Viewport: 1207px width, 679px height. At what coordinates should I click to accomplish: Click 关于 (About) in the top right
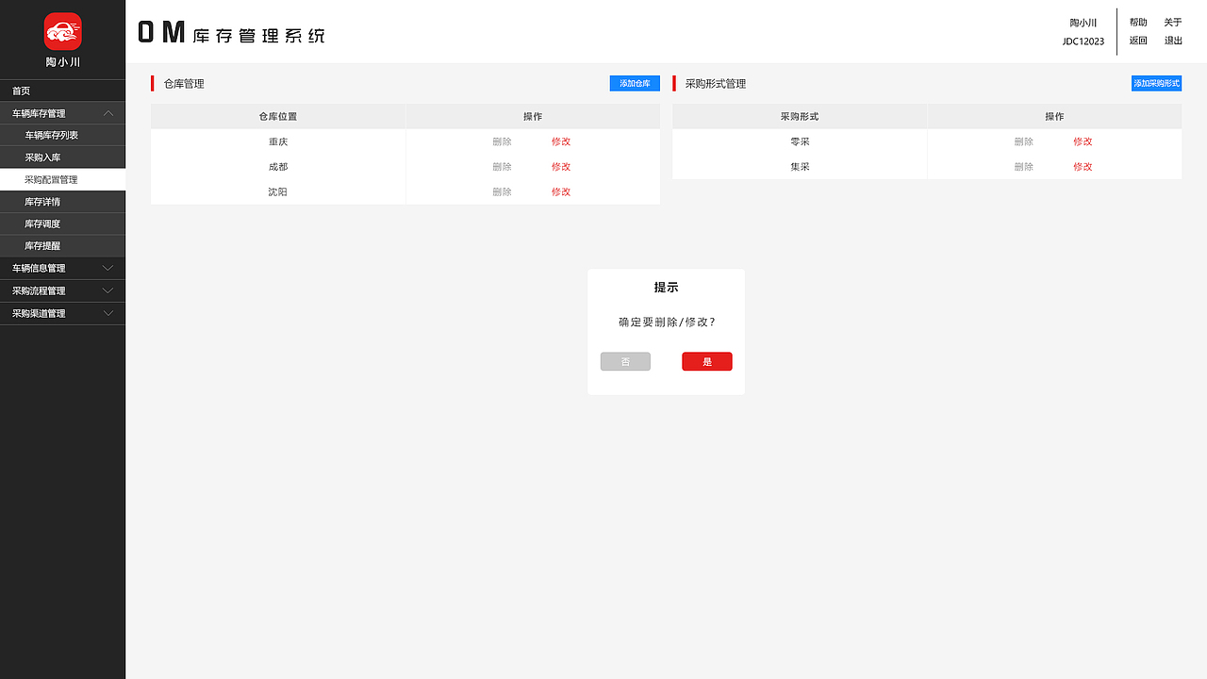pyautogui.click(x=1172, y=22)
